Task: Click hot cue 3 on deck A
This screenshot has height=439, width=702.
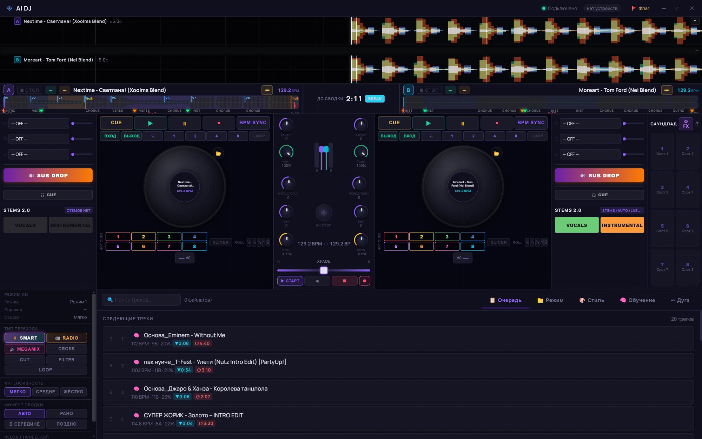Action: click(x=169, y=237)
